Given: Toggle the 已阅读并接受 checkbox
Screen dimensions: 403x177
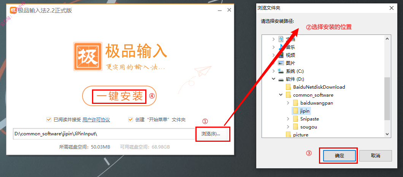Looking at the screenshot, I should tap(49, 120).
